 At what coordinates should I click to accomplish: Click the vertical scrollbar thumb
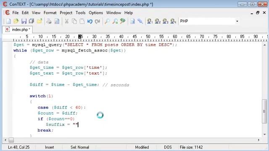click(x=264, y=111)
